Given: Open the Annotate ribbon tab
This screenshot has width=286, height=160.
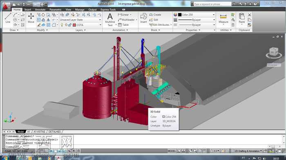Looking at the screenshot, I should pyautogui.click(x=40, y=10).
